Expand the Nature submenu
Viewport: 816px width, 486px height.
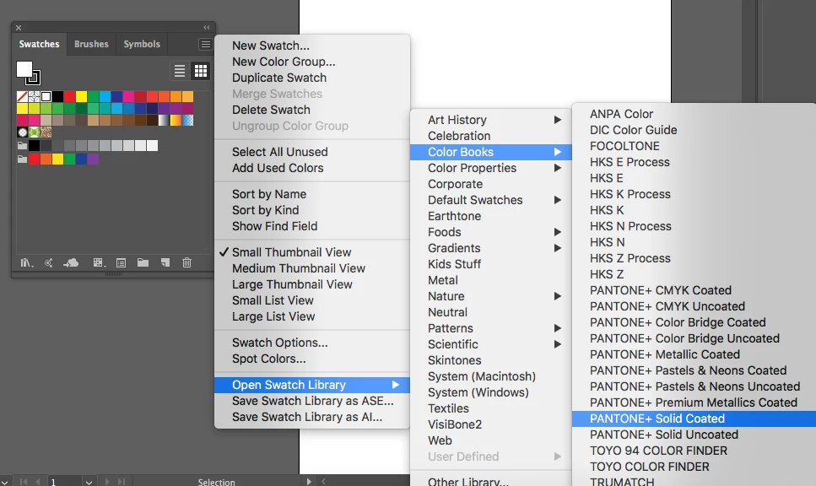click(491, 296)
